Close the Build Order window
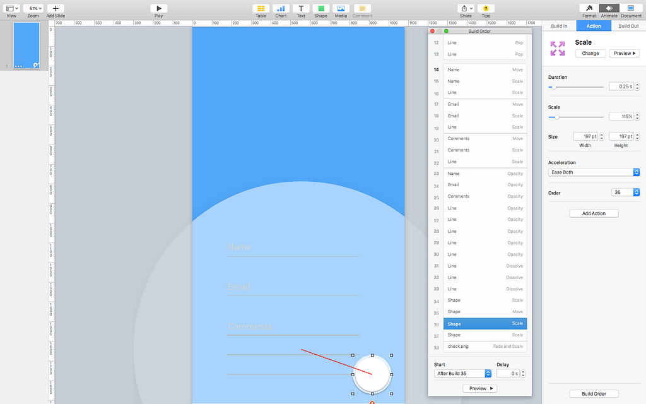 (x=432, y=31)
